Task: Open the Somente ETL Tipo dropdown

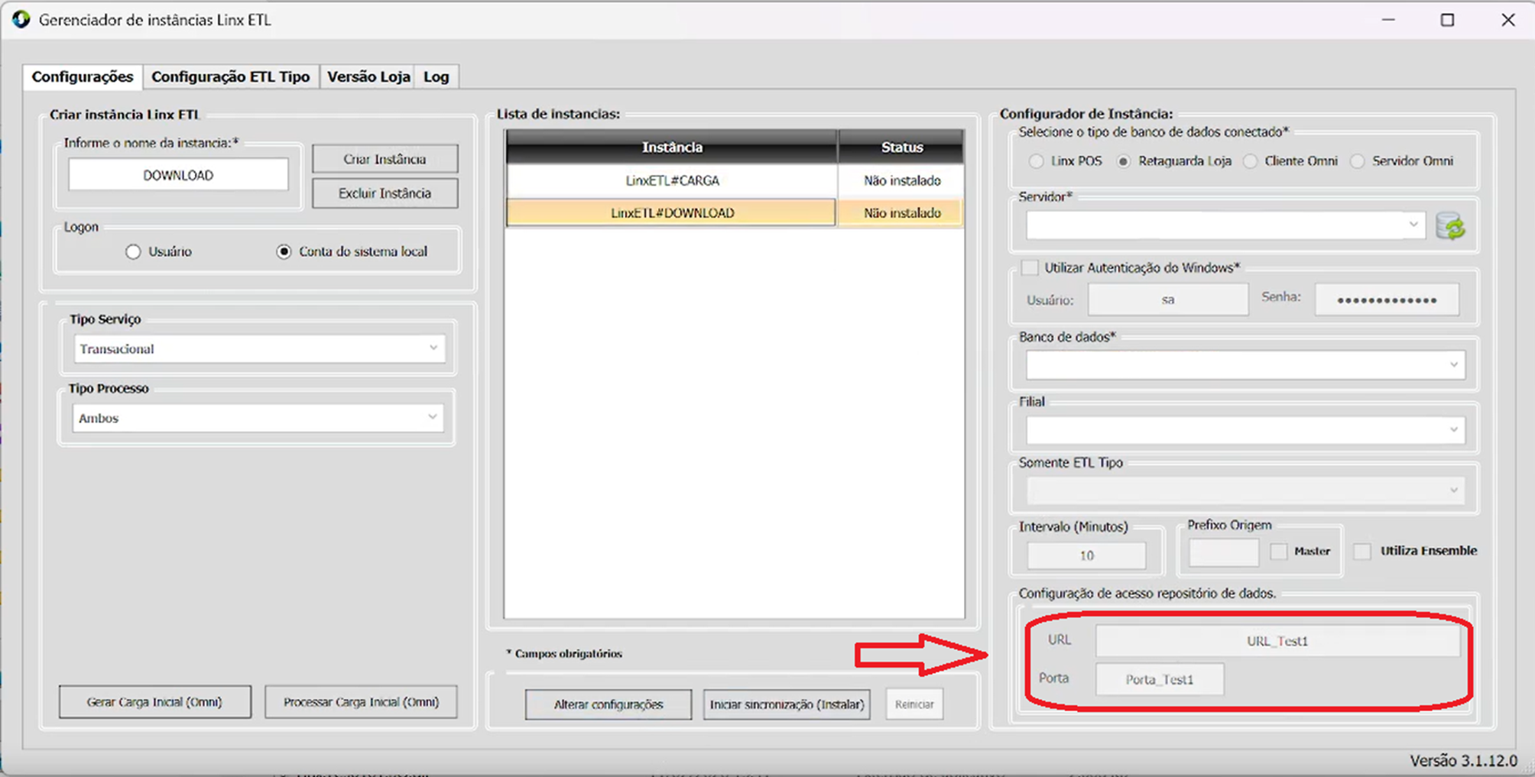Action: 1245,490
